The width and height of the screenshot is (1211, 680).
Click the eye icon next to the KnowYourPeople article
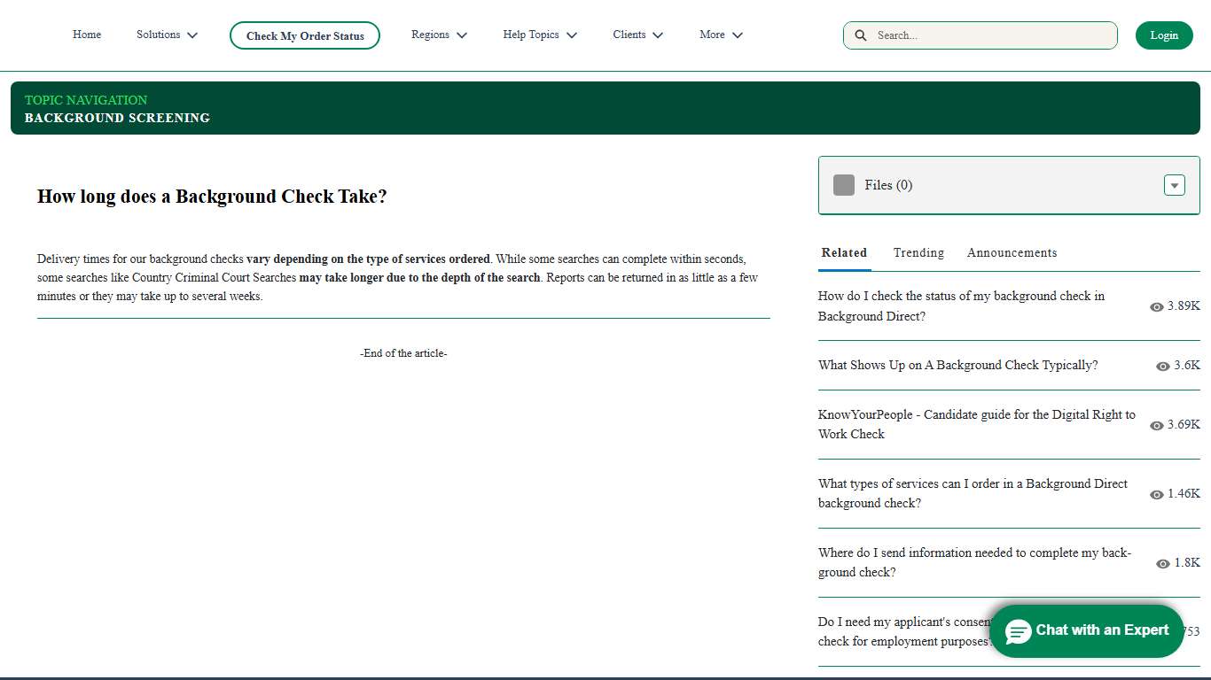click(x=1156, y=425)
